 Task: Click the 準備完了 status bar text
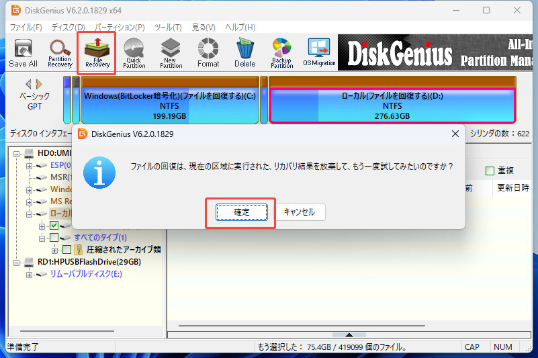point(23,347)
